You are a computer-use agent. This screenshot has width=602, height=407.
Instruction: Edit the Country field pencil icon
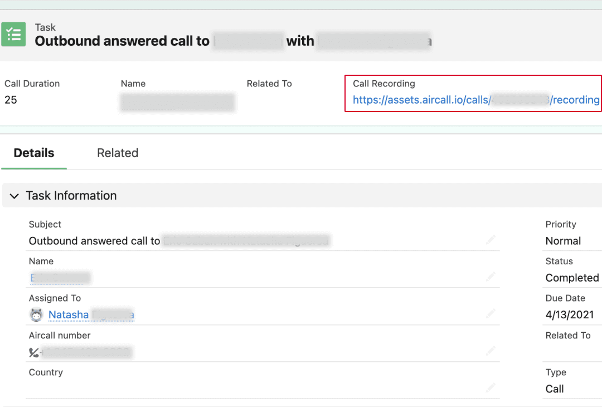coord(491,389)
